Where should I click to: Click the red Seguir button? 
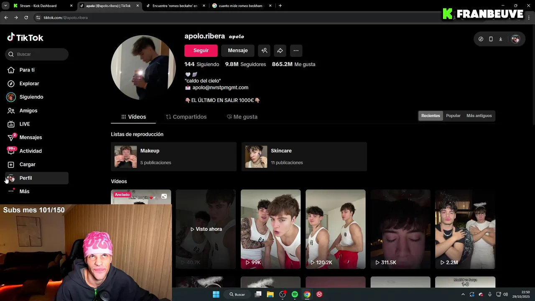point(201,51)
